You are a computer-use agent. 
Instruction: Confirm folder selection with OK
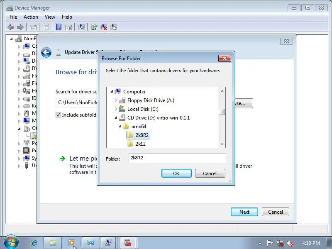(x=176, y=173)
